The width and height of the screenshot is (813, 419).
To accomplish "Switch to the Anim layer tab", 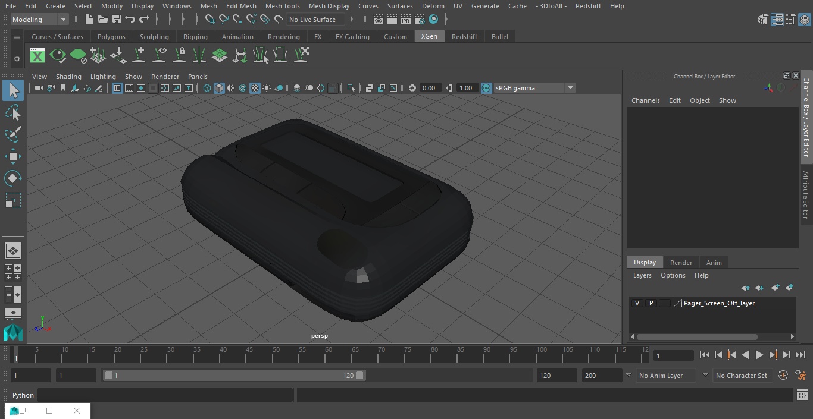I will [x=714, y=263].
